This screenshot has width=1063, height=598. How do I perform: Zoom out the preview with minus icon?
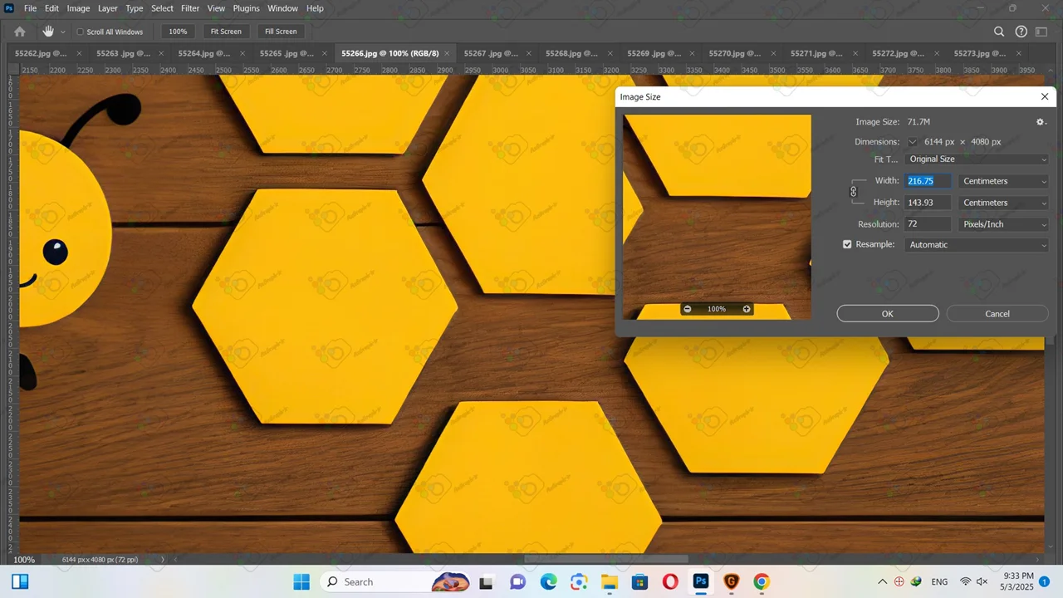coord(687,309)
